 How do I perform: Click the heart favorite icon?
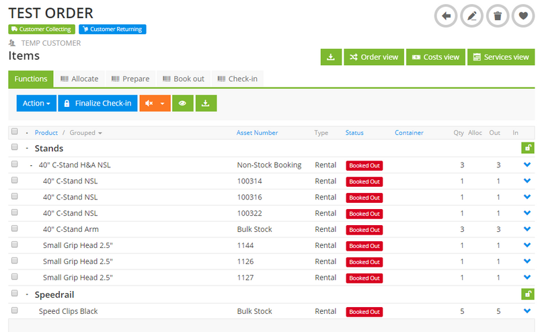(523, 15)
